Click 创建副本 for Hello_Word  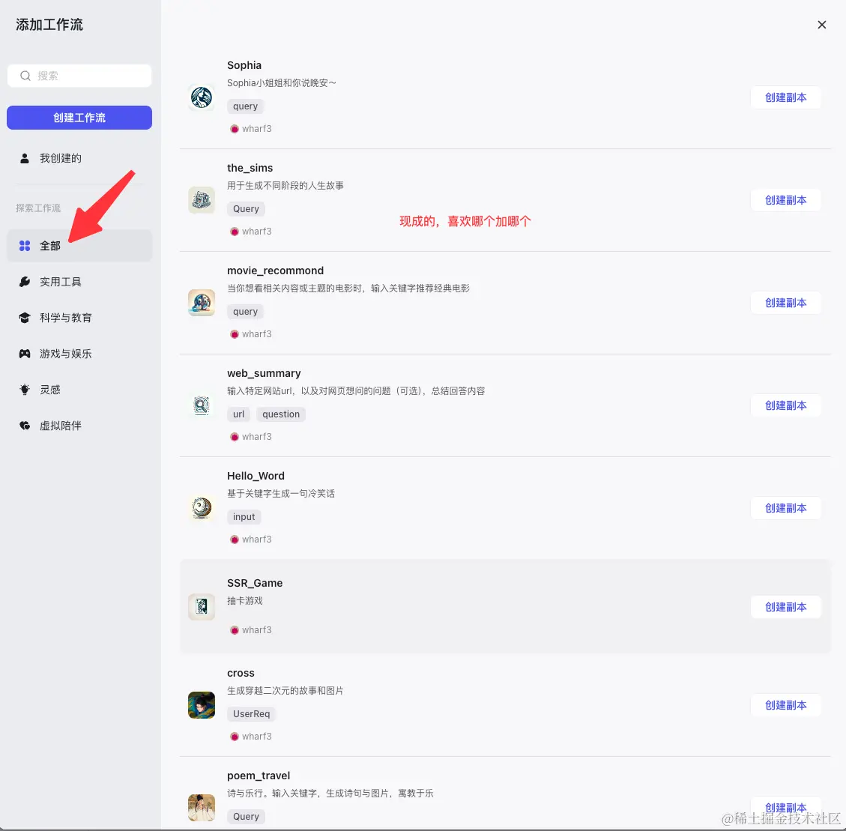coord(785,508)
